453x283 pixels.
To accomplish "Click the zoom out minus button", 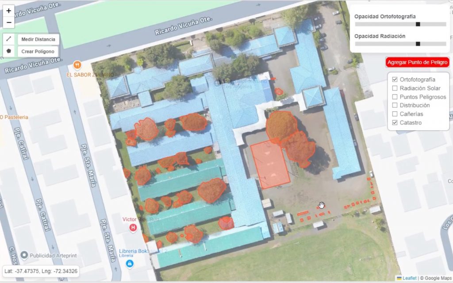I will click(x=9, y=22).
